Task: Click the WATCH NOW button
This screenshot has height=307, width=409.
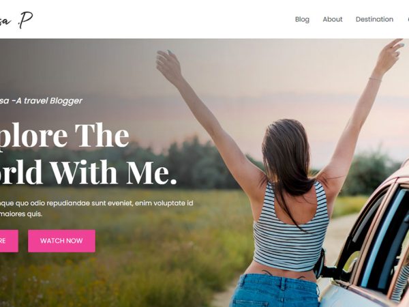Action: click(61, 241)
